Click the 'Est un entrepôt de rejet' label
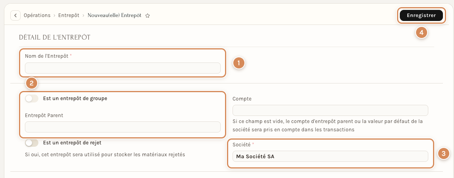The image size is (454, 178). [x=72, y=143]
